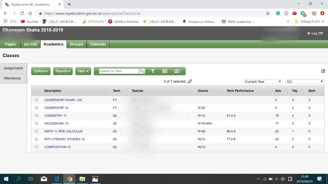
Task: Check the LEADERSHIP WILMS - GS row checkbox
Action: coord(37,100)
